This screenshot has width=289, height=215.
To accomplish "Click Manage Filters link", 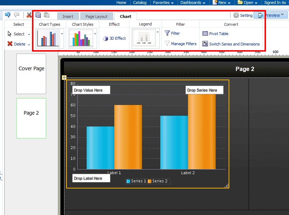I will tap(184, 44).
